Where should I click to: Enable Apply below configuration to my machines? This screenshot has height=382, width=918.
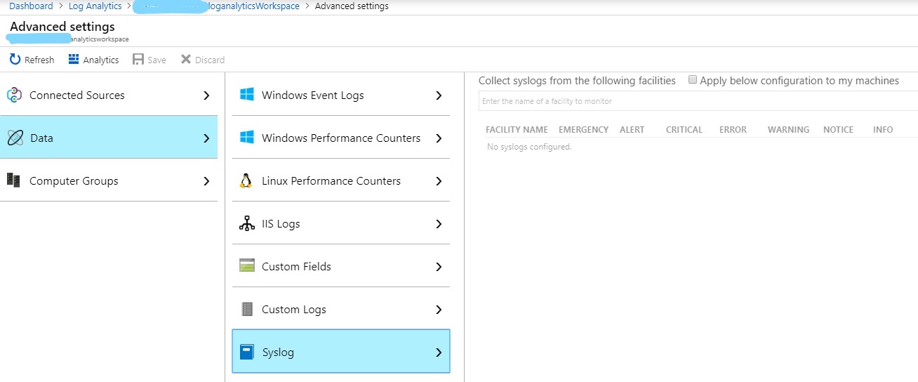coord(693,80)
